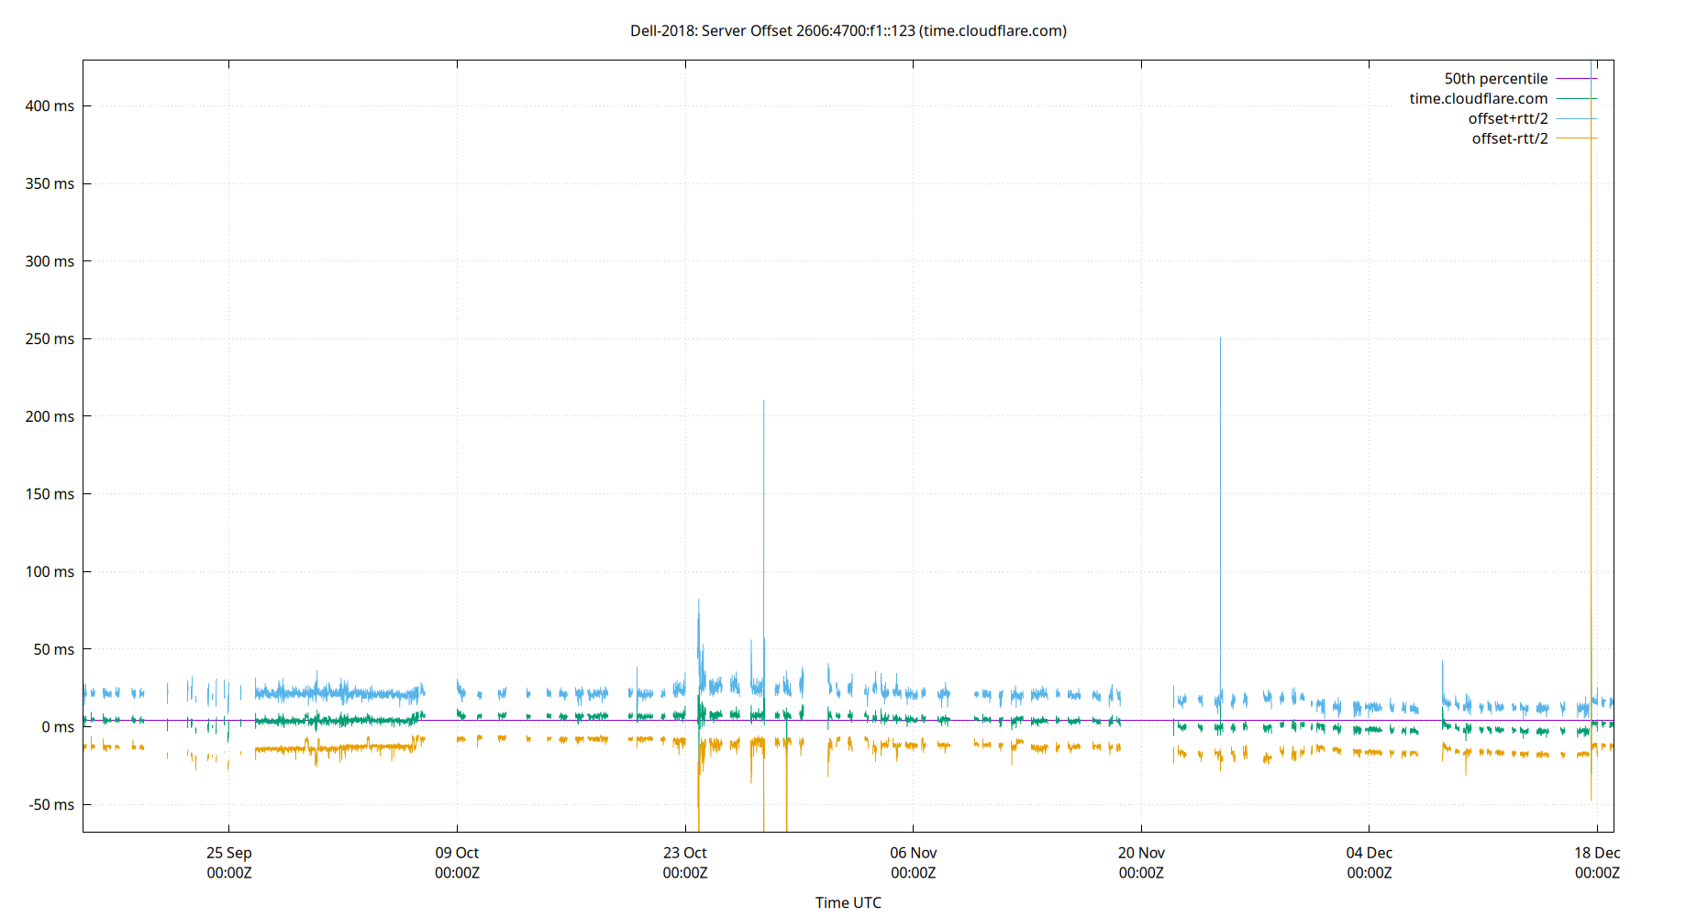Screen dimensions: 1697x917
Task: Toggle the offset+rtt/2 legend entry
Action: point(1507,118)
